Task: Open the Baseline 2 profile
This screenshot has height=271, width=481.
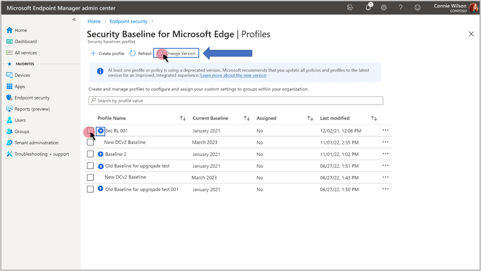Action: tap(116, 154)
